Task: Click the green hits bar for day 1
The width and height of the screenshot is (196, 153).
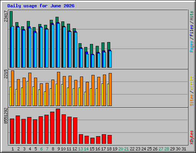Action: (x=11, y=19)
